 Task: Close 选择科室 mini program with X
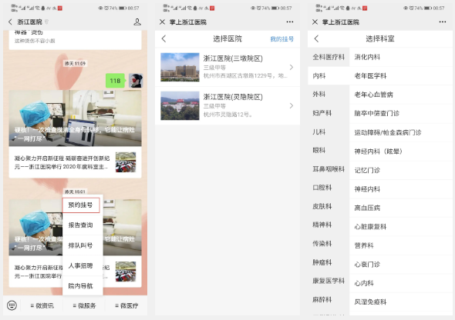click(x=315, y=22)
